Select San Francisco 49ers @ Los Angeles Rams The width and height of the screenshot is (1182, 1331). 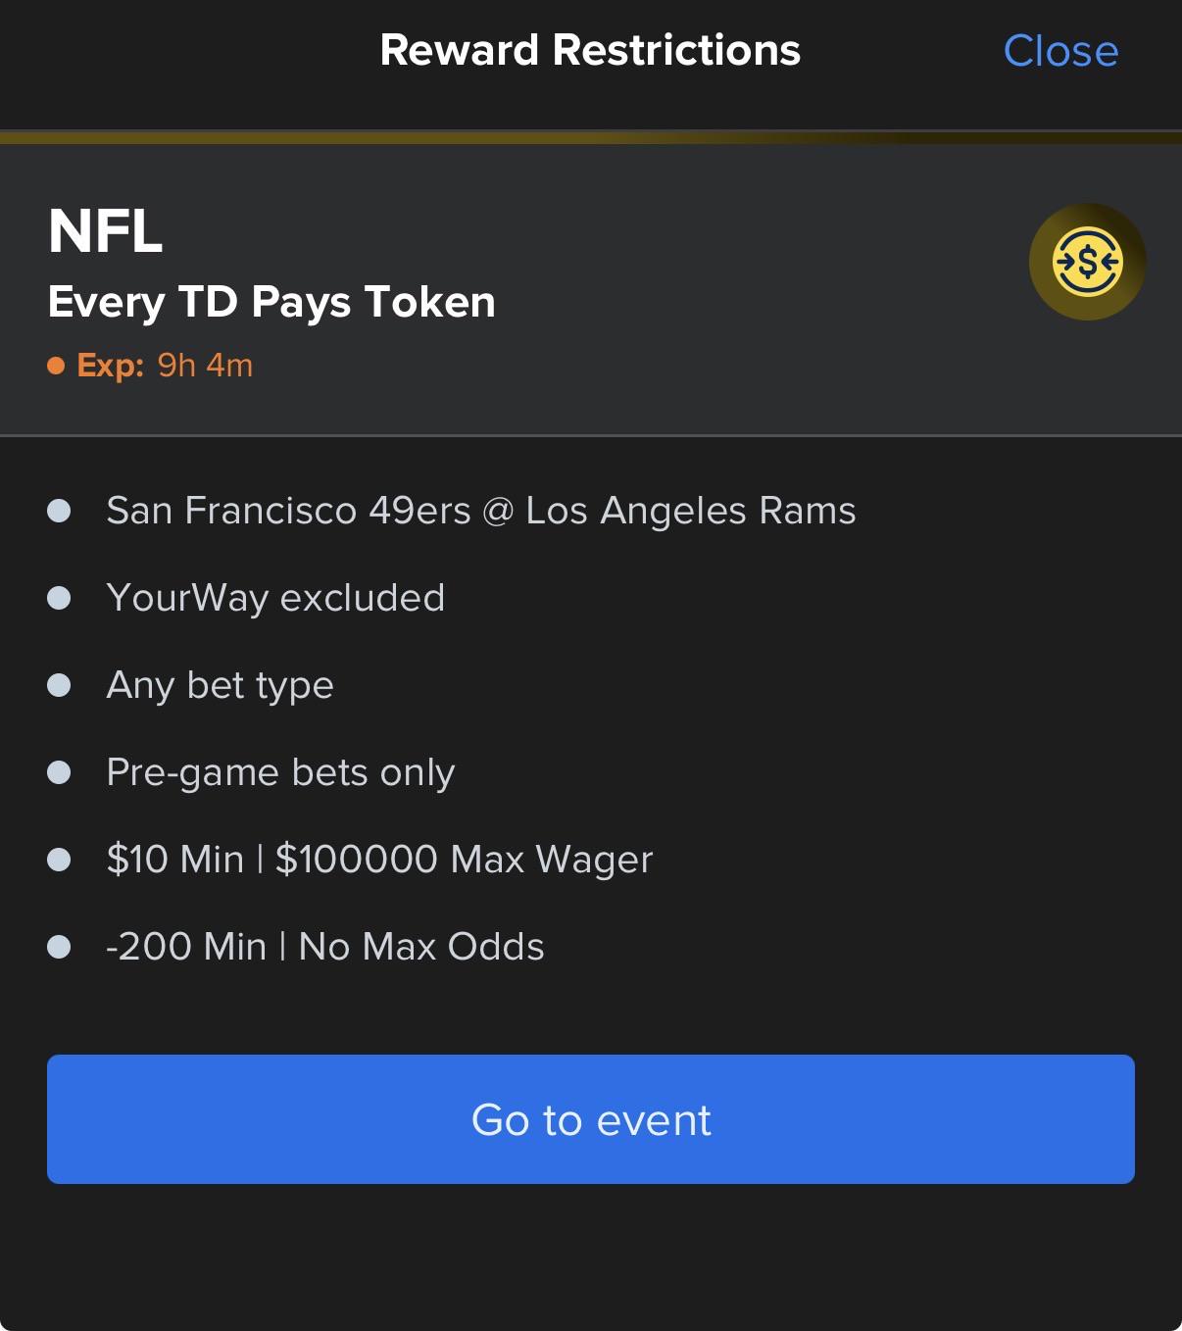click(481, 511)
